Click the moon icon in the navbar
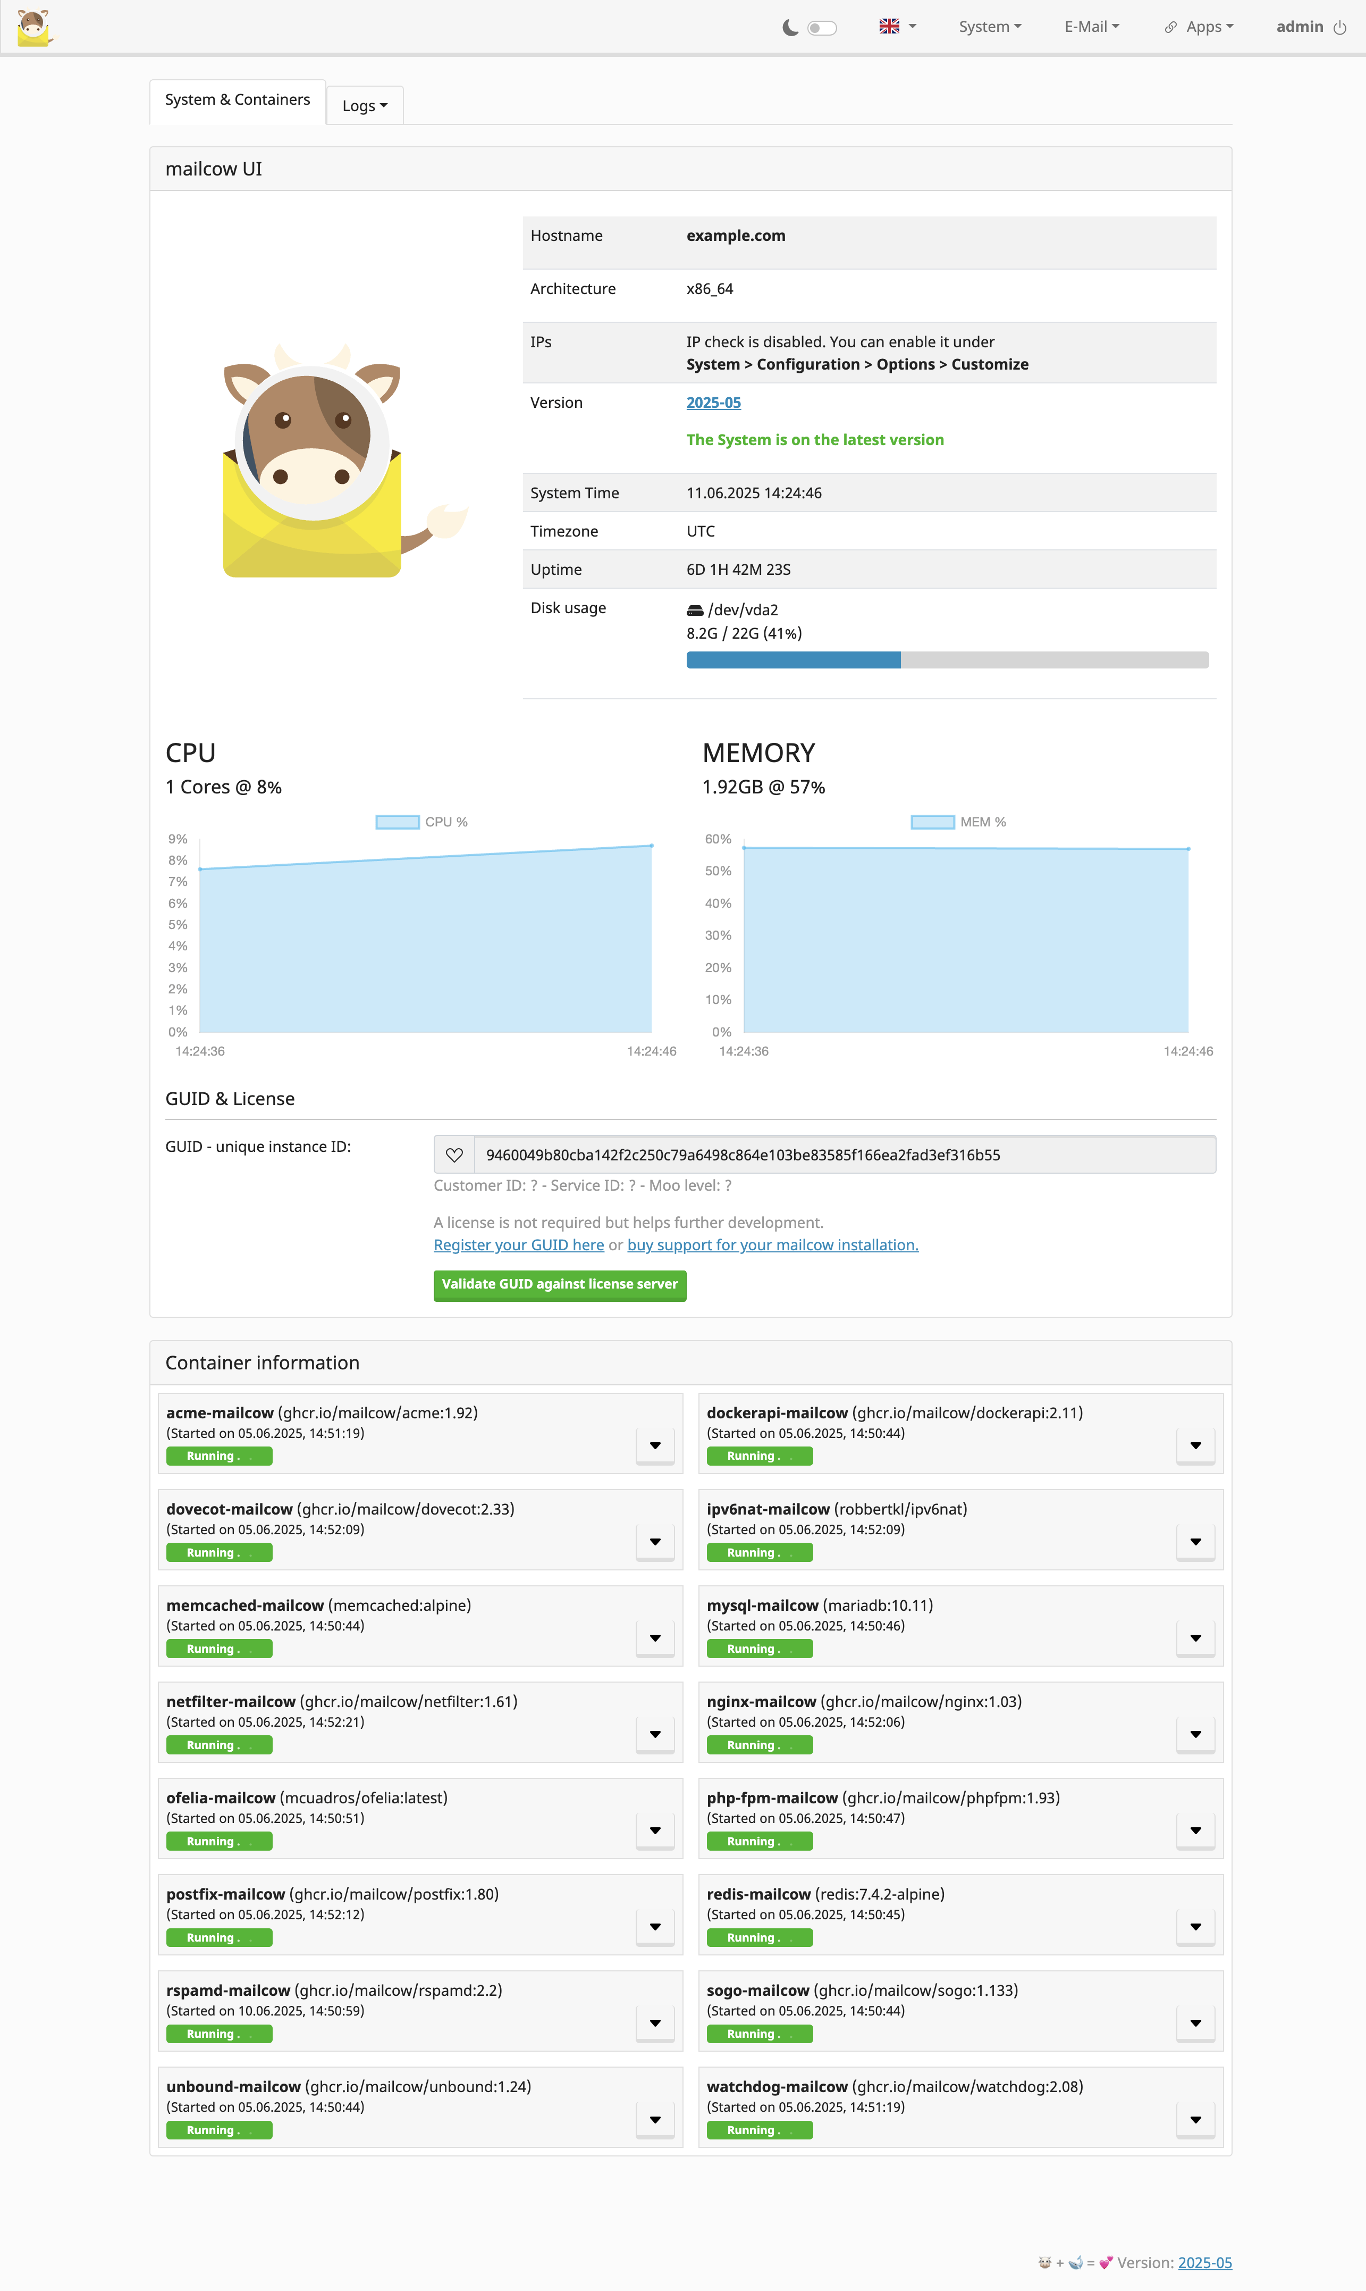1366x2291 pixels. pos(790,28)
